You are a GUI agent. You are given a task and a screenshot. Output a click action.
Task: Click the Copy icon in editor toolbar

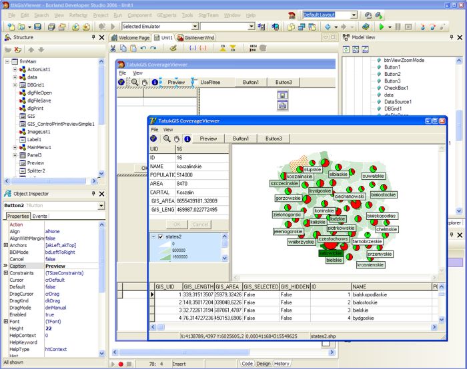coord(123,48)
